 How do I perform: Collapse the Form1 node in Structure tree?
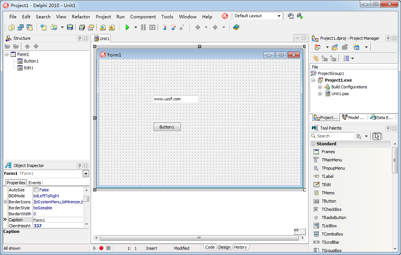[x=7, y=54]
